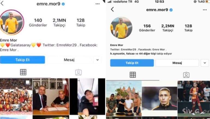The width and height of the screenshot is (210, 119).
Task: Open story via ringed left profile picture
Action: tap(12, 22)
